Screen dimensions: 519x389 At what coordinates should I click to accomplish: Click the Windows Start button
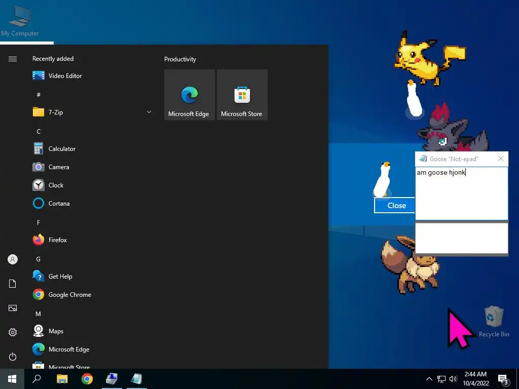tap(12, 379)
